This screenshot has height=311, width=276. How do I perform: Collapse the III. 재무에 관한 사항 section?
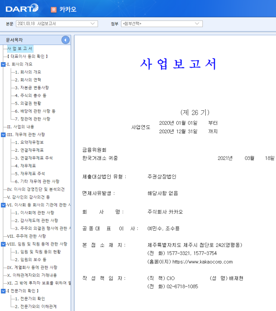click(x=3, y=135)
